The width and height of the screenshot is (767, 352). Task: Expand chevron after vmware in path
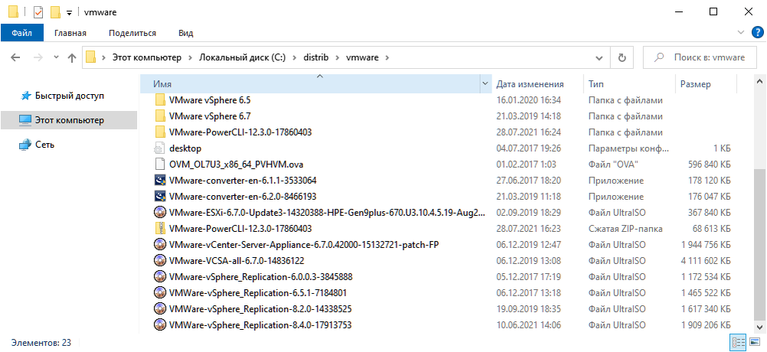click(x=388, y=57)
